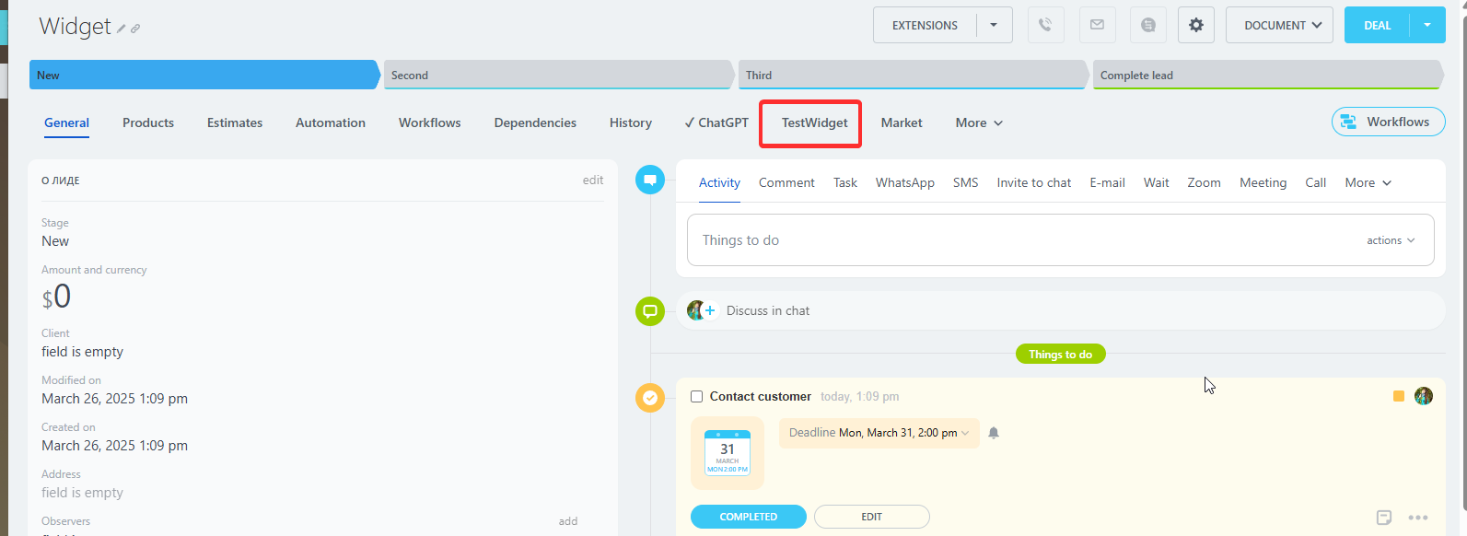Click the $0 amount value
Screen dimensions: 1467x536
click(56, 297)
